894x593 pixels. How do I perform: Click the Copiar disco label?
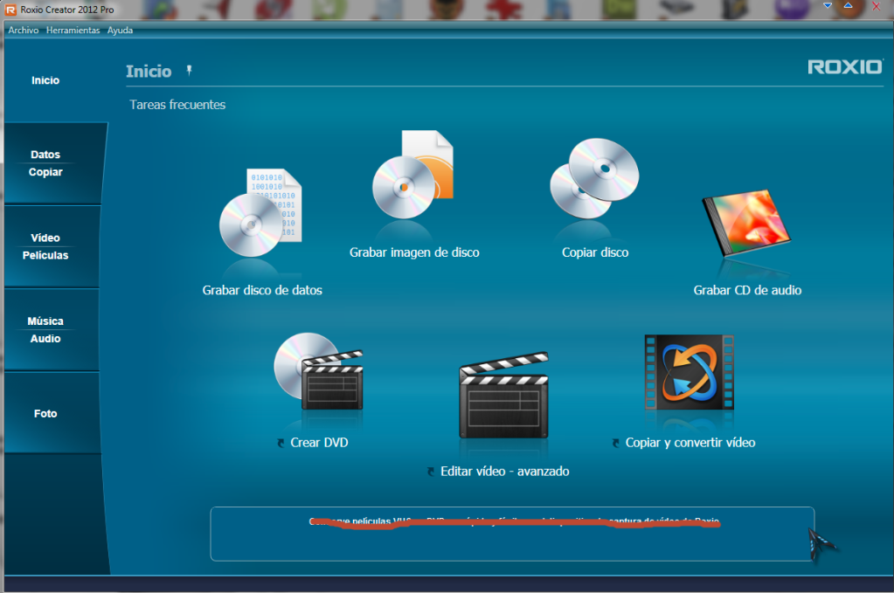pos(595,252)
